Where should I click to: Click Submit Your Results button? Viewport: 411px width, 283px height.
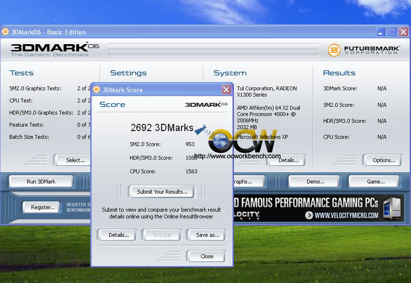(x=162, y=192)
